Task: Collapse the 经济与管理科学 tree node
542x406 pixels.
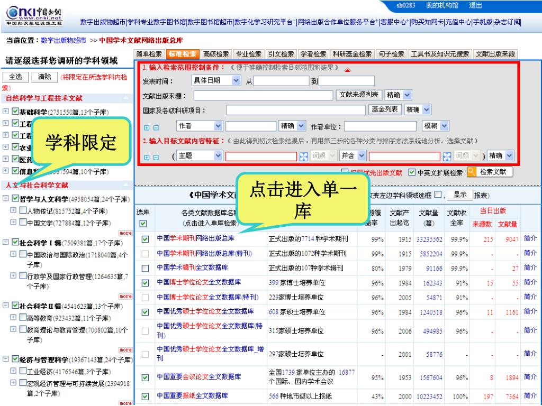Action: click(5, 359)
